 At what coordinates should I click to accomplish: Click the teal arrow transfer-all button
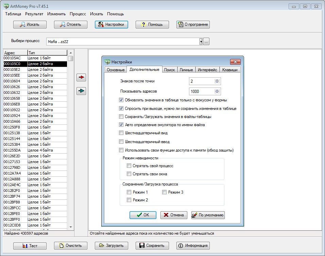tap(81, 91)
